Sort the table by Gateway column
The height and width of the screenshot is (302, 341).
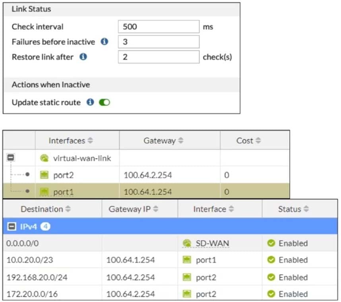[x=163, y=140]
